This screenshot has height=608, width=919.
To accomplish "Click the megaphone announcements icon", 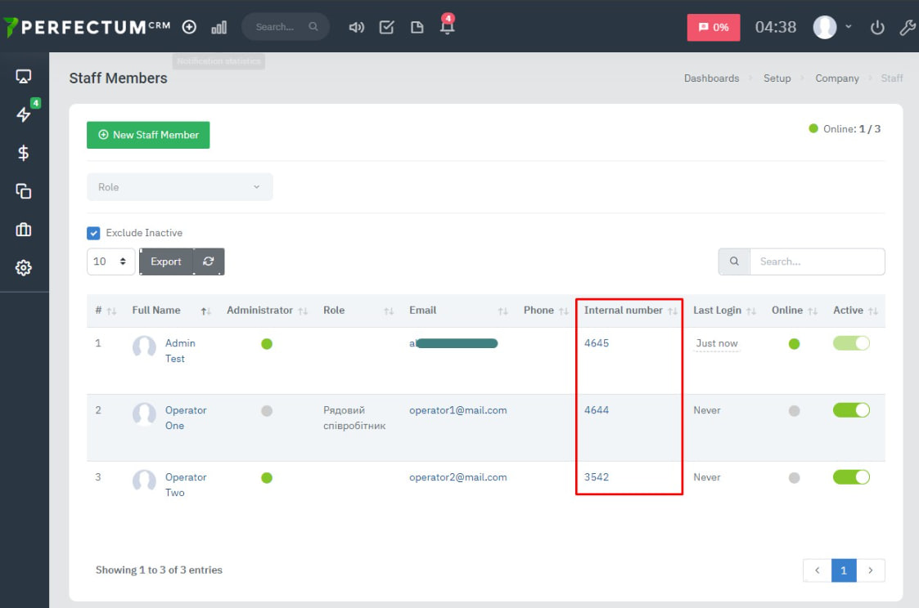I will tap(356, 27).
